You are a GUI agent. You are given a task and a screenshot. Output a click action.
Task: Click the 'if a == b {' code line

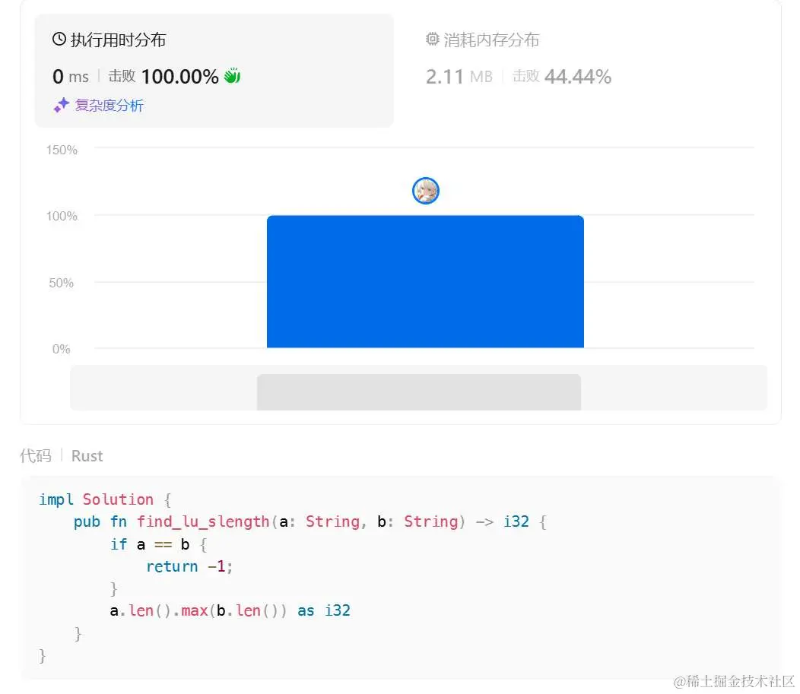(159, 544)
